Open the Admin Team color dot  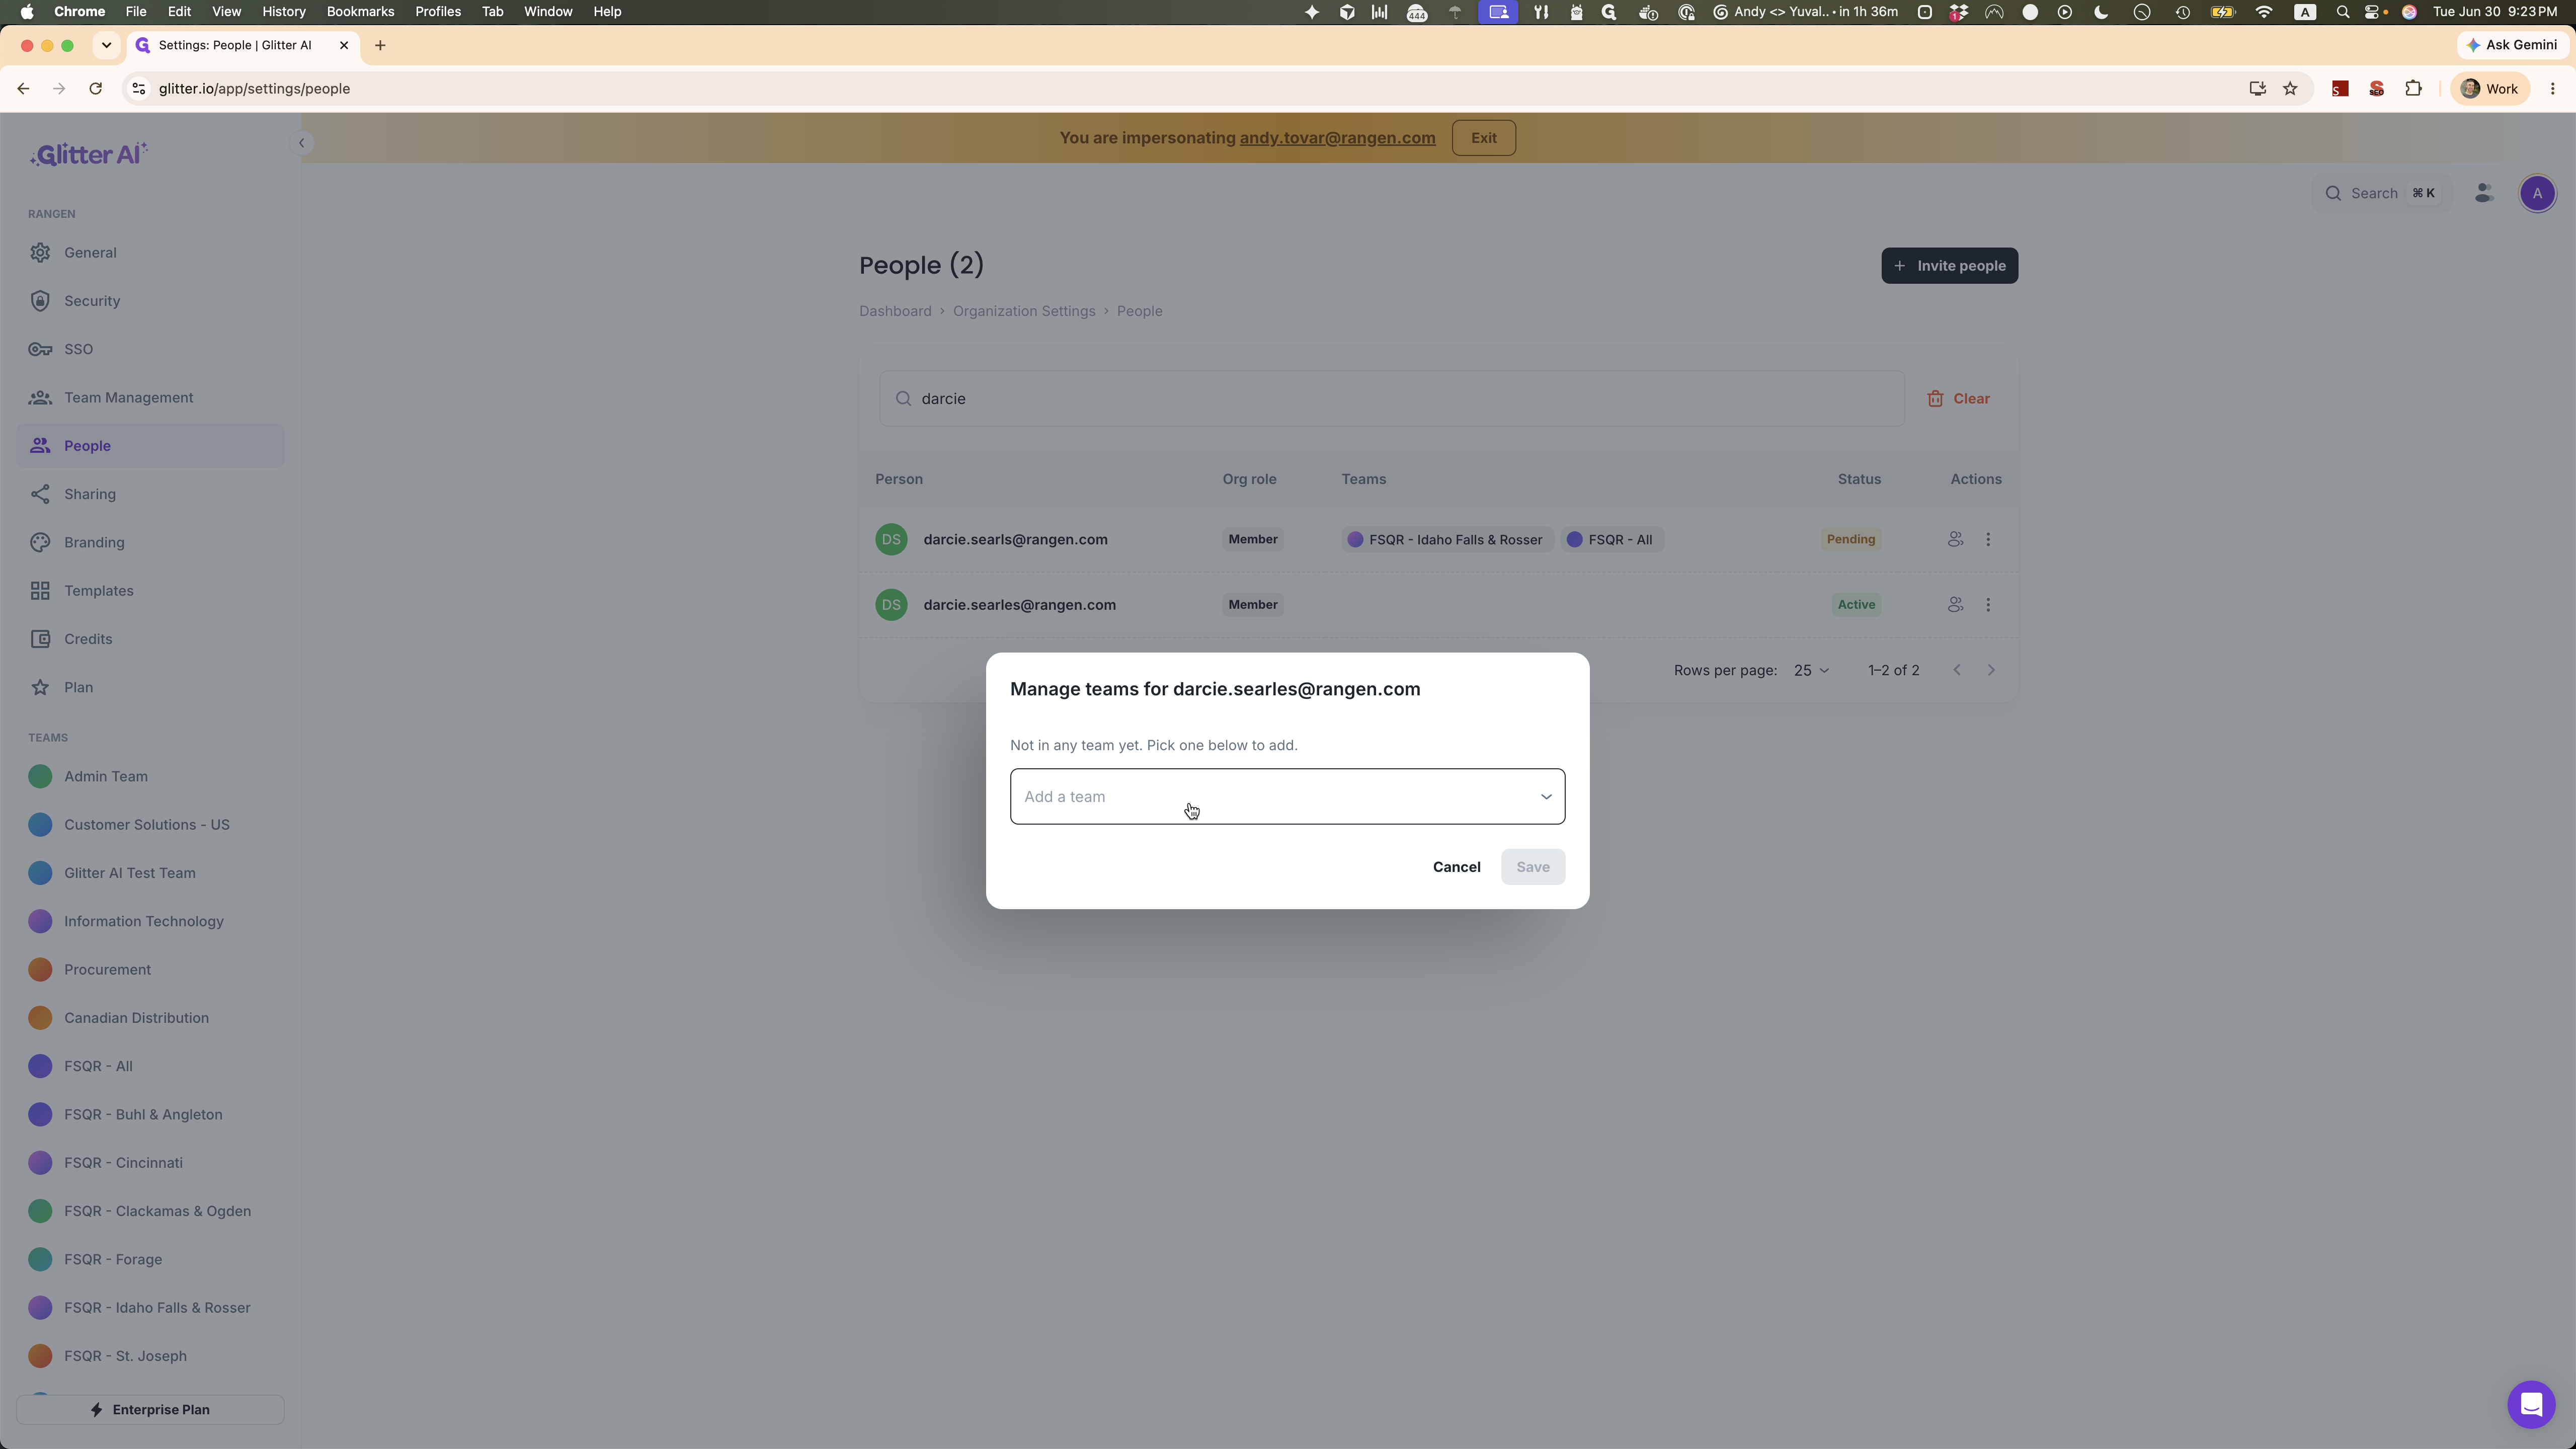coord(40,777)
